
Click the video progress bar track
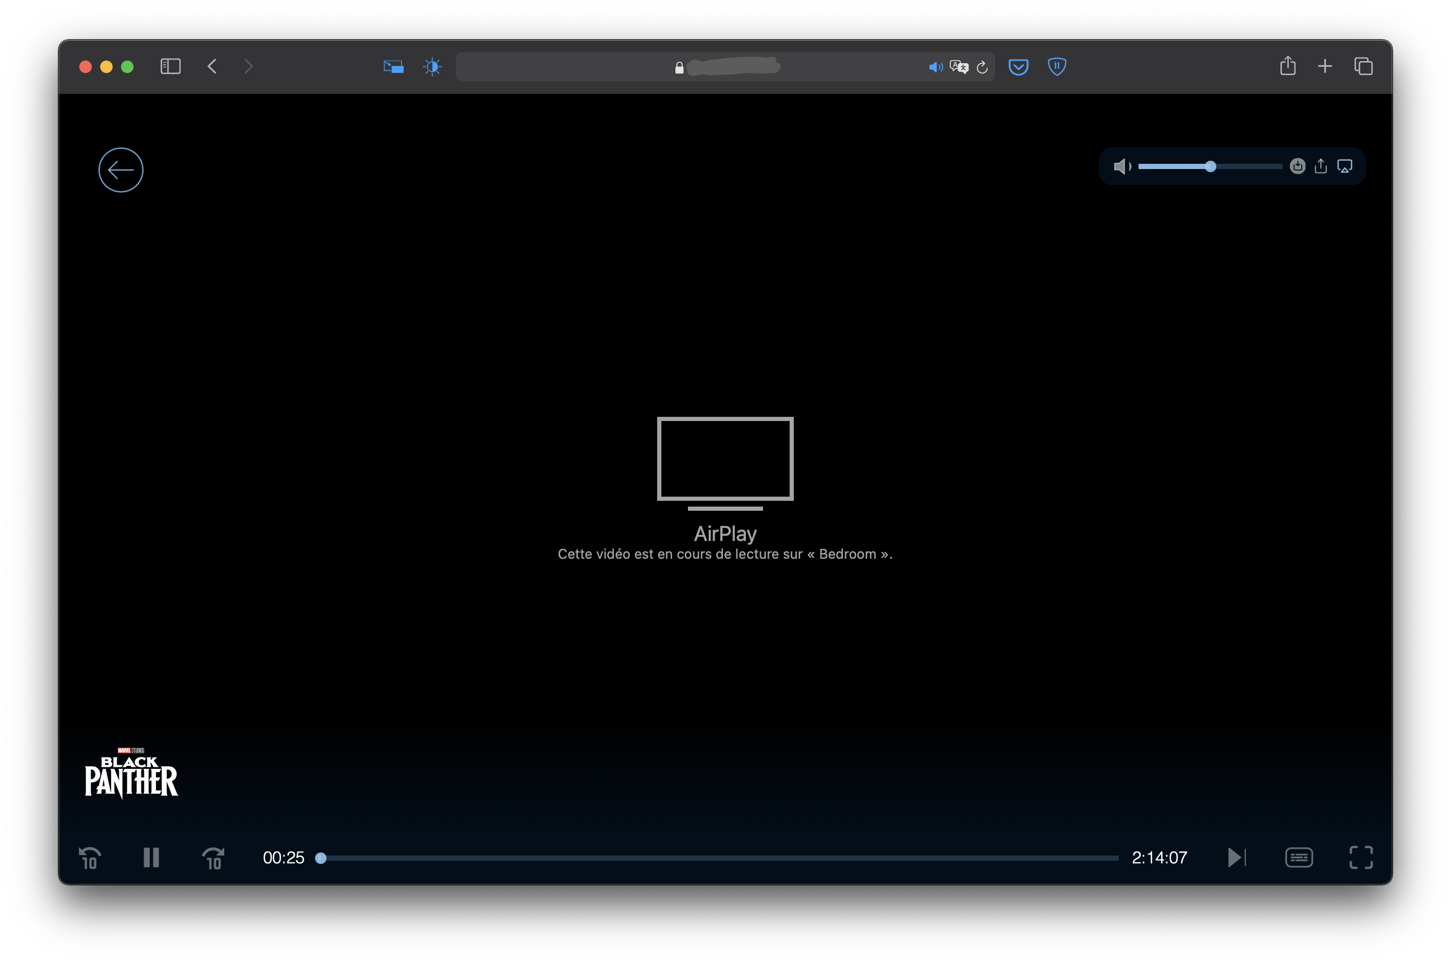pyautogui.click(x=718, y=858)
